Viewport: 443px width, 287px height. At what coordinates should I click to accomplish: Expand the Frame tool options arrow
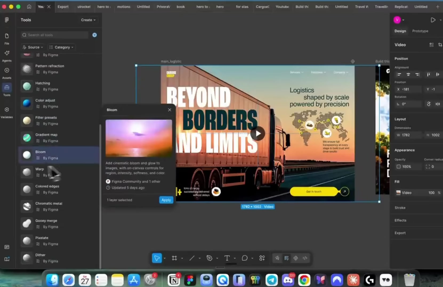(182, 258)
